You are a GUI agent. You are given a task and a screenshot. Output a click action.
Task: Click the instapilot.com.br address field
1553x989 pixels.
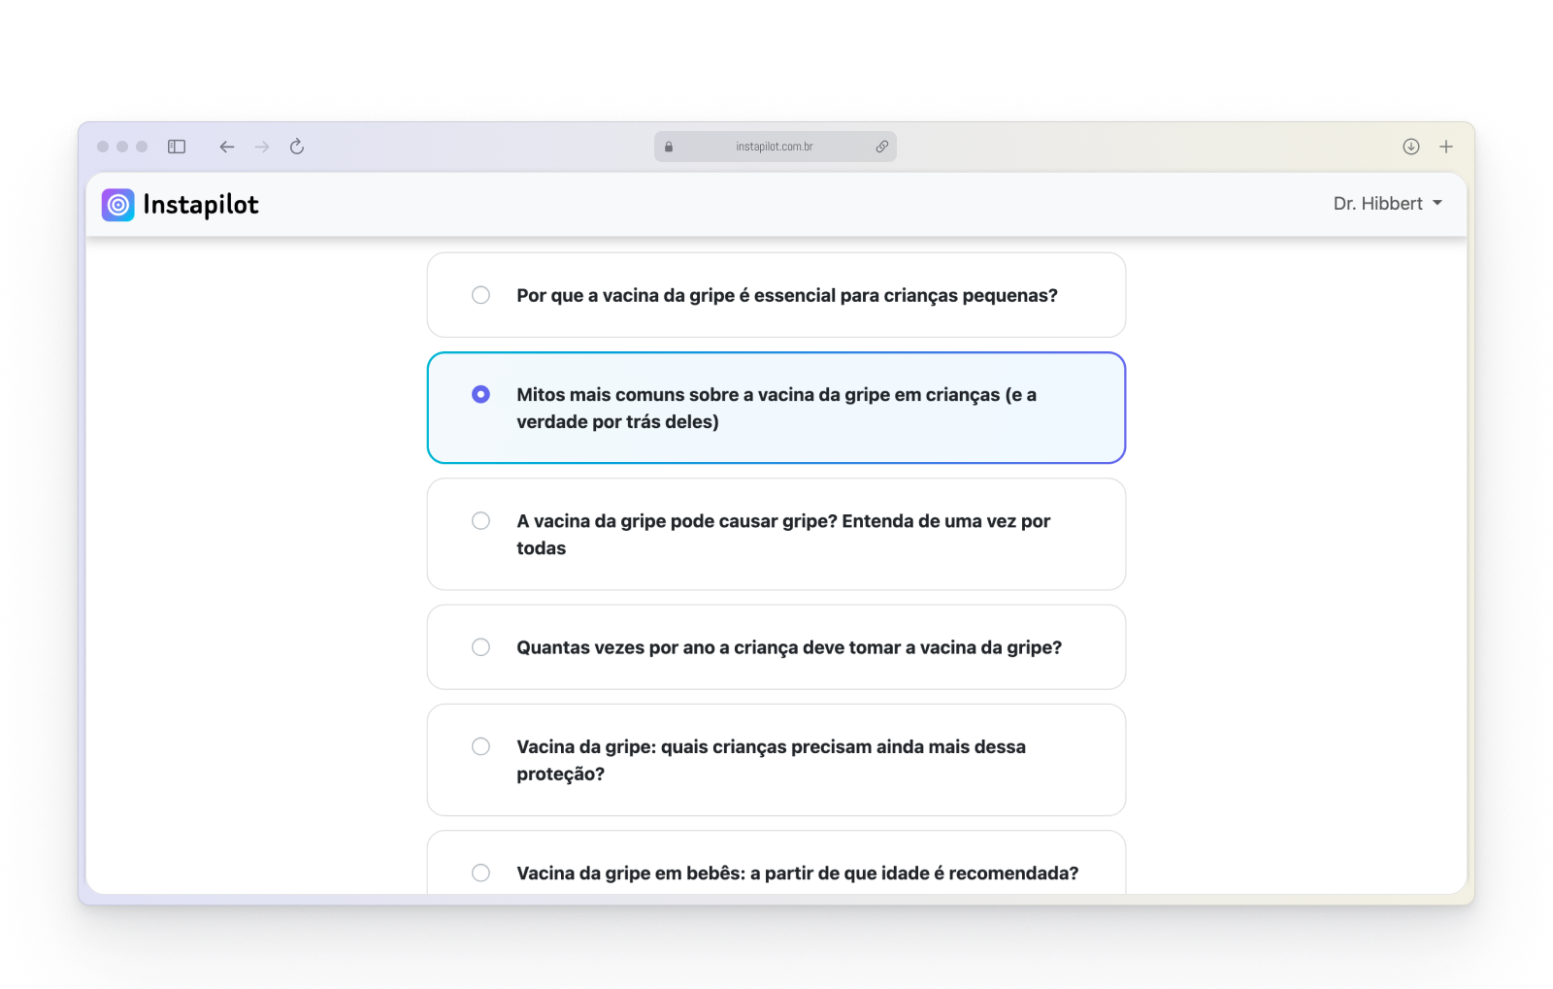pyautogui.click(x=775, y=147)
